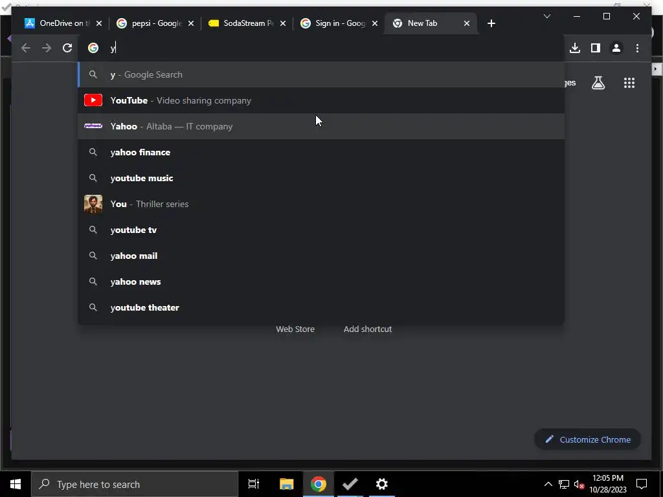Choose the 'youtube music' suggestion

(x=321, y=178)
